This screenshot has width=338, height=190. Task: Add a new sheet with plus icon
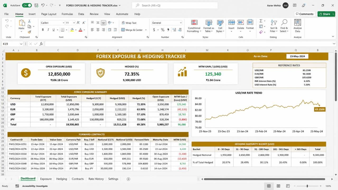128,179
